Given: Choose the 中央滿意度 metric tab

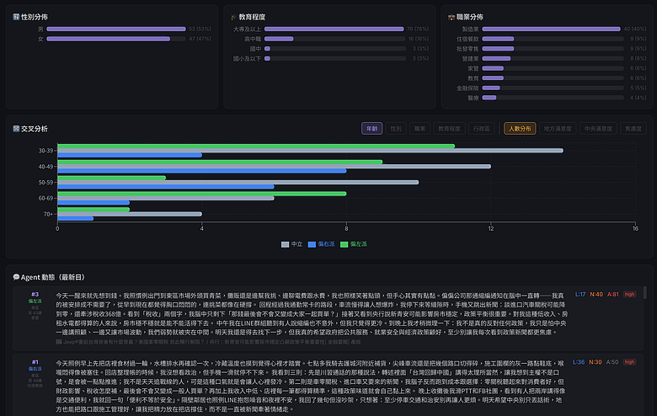Looking at the screenshot, I should (x=598, y=129).
